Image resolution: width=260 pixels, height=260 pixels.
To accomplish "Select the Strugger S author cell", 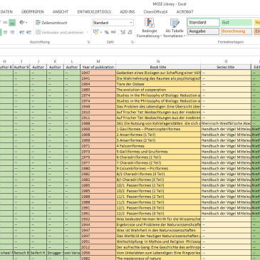I will point(55,253).
